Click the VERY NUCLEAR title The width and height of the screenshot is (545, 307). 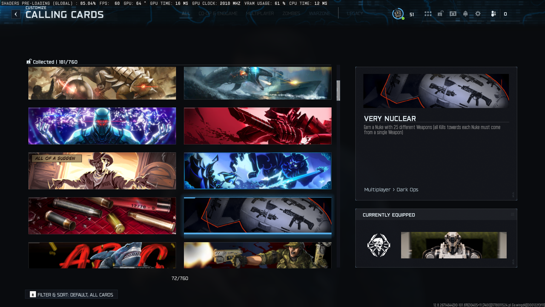(x=390, y=119)
